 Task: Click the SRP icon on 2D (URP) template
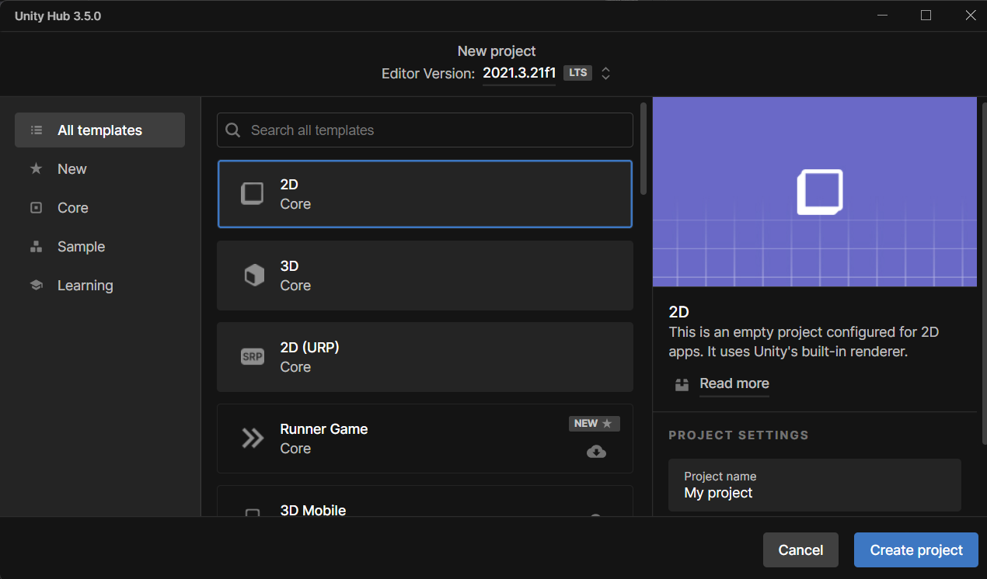pyautogui.click(x=252, y=356)
